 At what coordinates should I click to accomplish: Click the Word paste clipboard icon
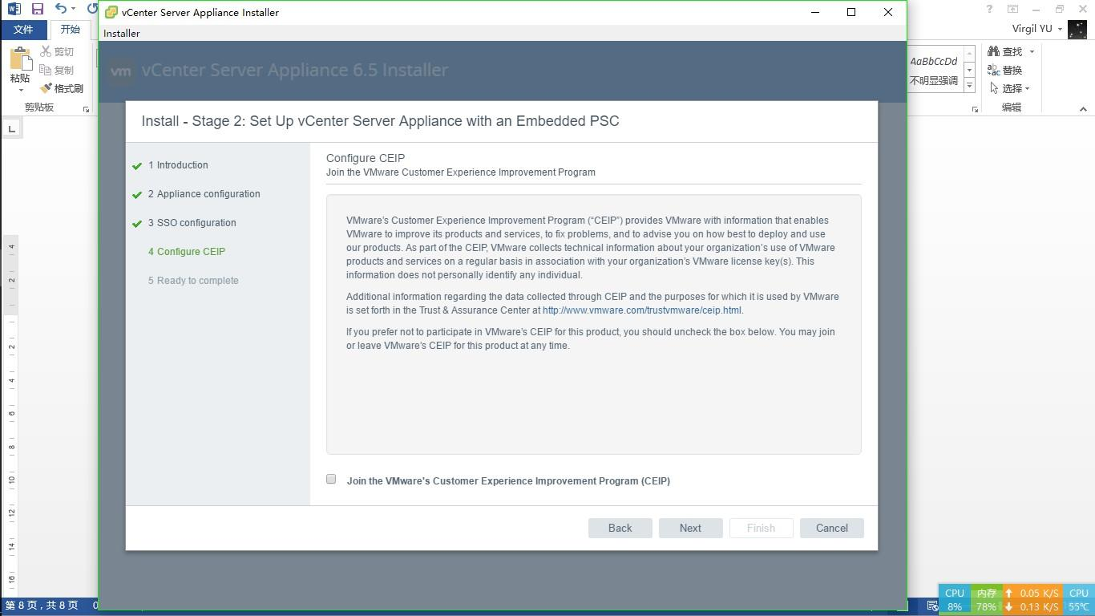20,59
